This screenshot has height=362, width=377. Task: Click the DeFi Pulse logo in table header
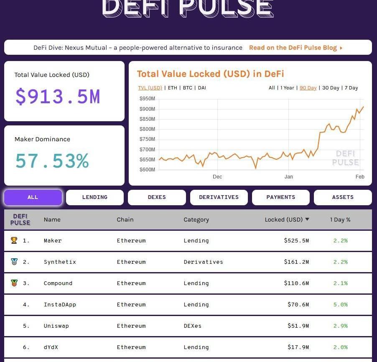click(20, 219)
